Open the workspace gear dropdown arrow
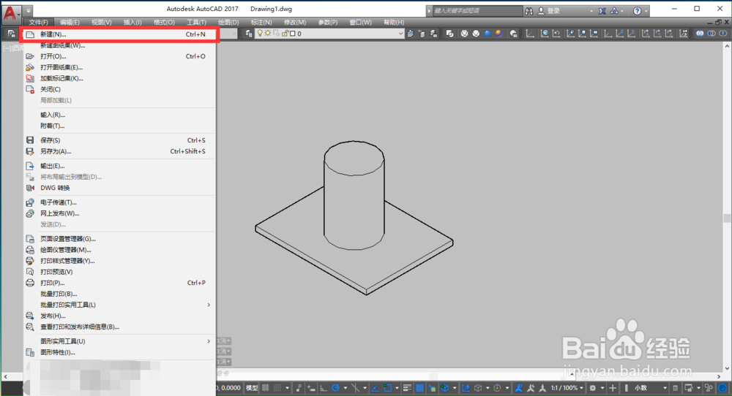Image resolution: width=732 pixels, height=396 pixels. point(602,388)
